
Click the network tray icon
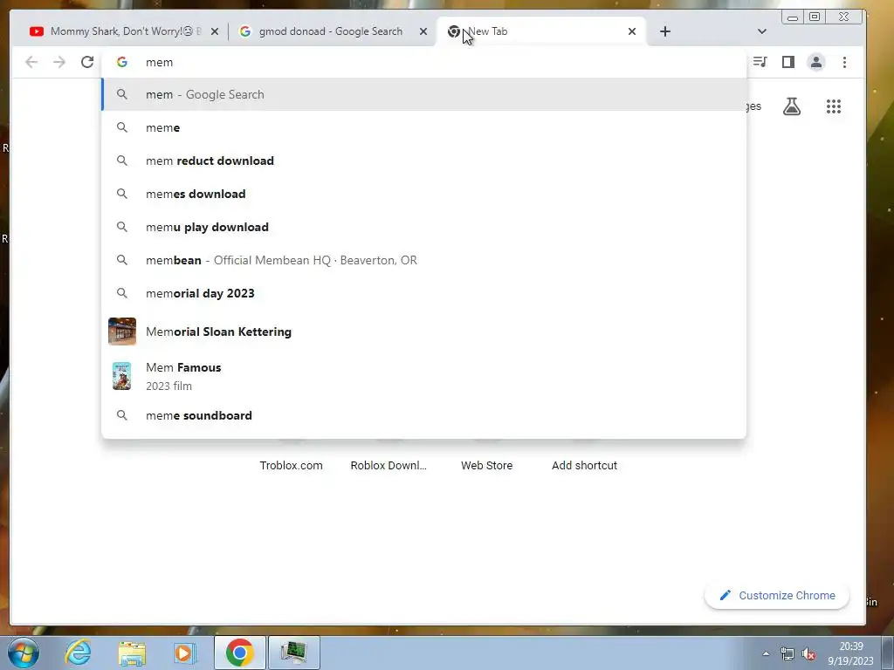point(787,654)
